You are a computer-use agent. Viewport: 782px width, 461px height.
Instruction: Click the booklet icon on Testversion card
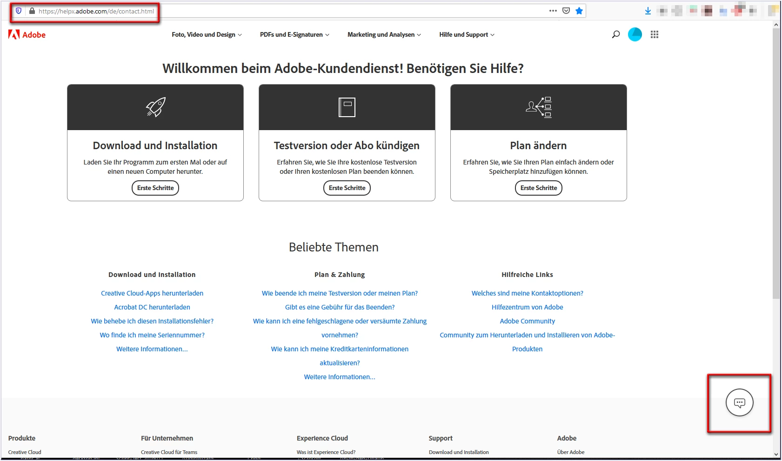(x=347, y=107)
